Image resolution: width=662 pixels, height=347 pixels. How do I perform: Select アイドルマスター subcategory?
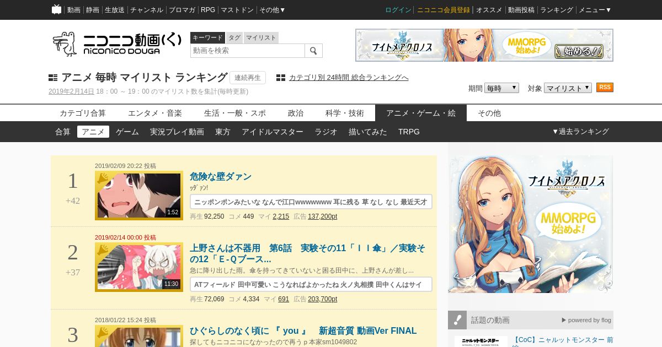pos(273,132)
